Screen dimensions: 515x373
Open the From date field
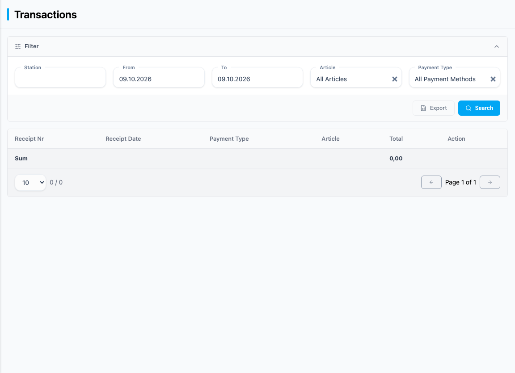coord(159,78)
